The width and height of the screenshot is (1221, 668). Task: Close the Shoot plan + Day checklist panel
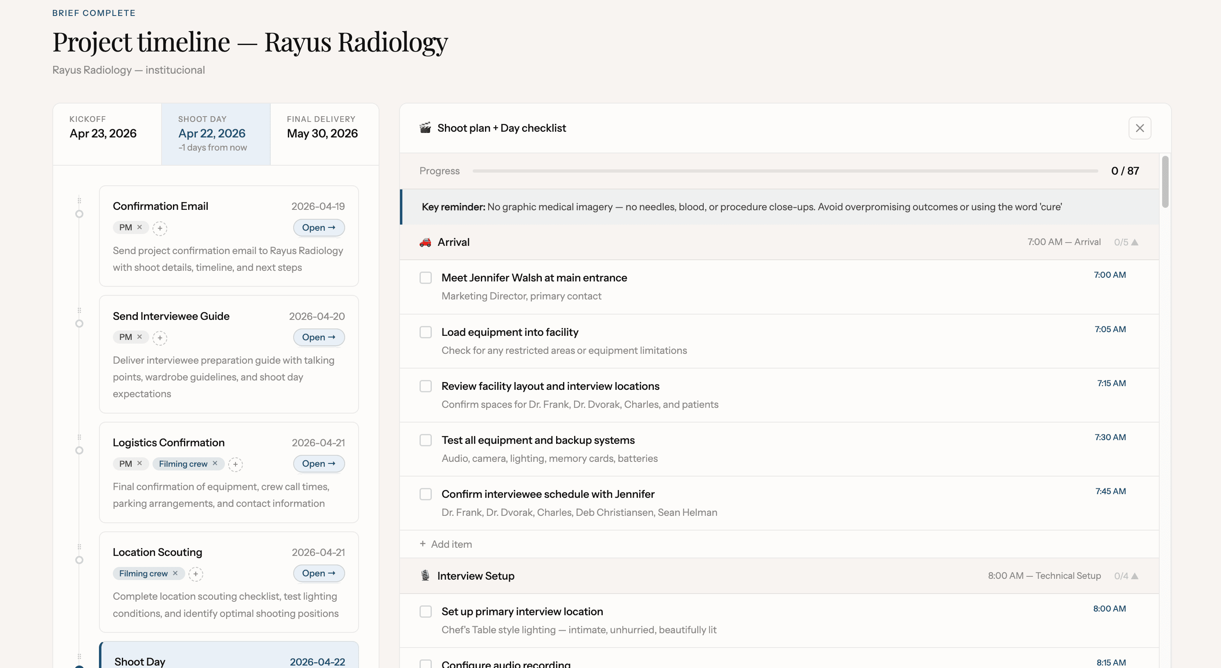(1140, 128)
